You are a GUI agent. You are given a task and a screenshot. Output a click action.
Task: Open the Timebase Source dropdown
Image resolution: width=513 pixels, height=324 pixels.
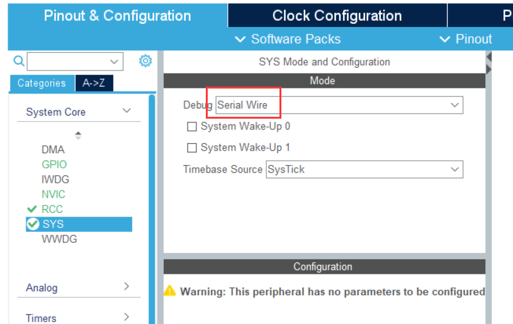[455, 170]
